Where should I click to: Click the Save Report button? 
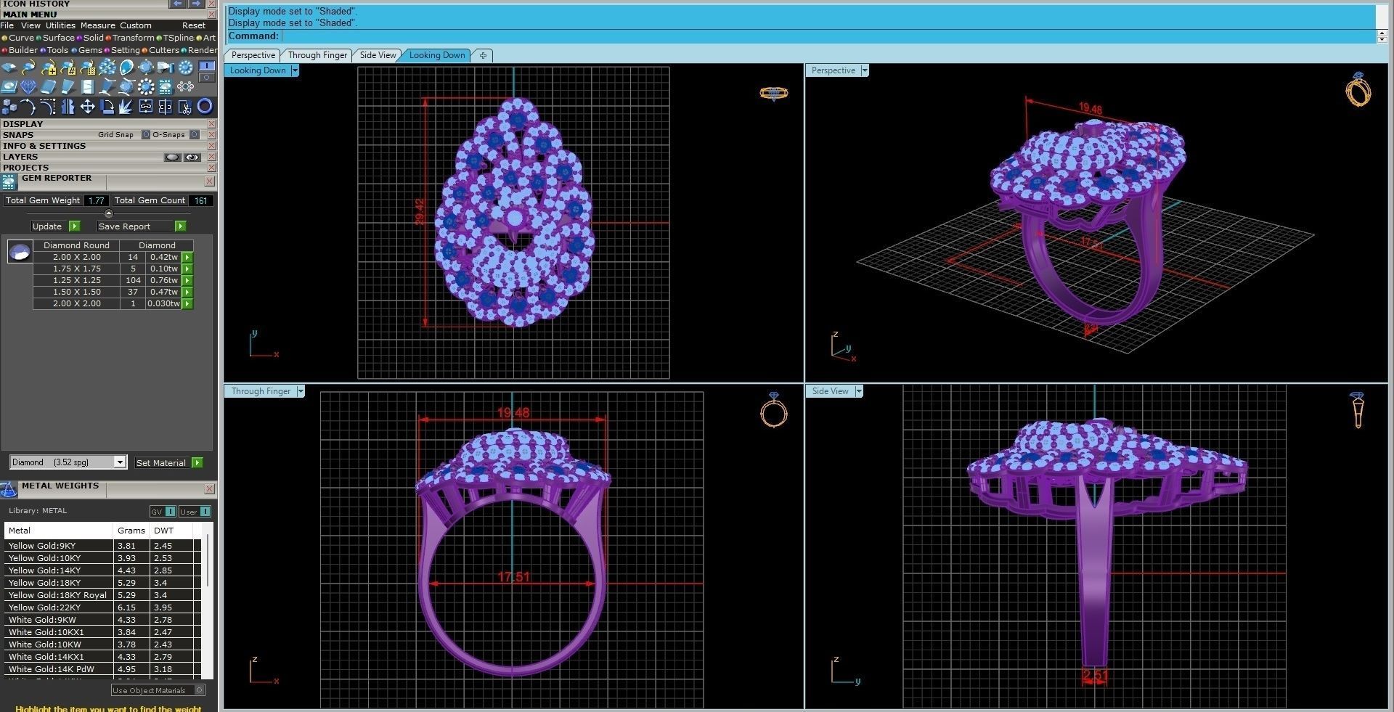141,226
